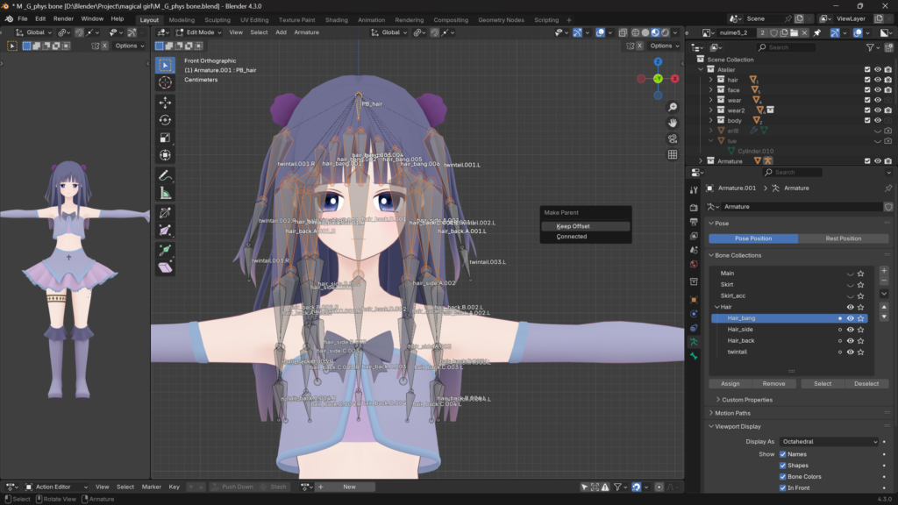898x505 pixels.
Task: Click the camera view icon in viewport
Action: pos(673,139)
